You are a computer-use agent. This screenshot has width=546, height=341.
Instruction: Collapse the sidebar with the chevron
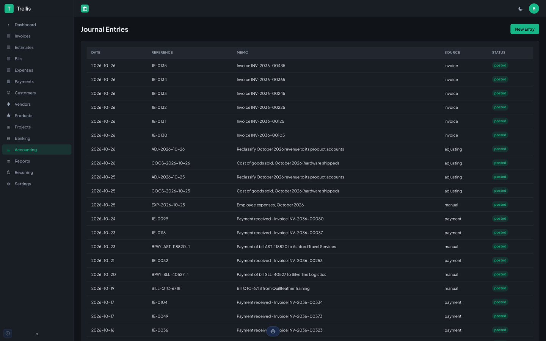(x=37, y=334)
